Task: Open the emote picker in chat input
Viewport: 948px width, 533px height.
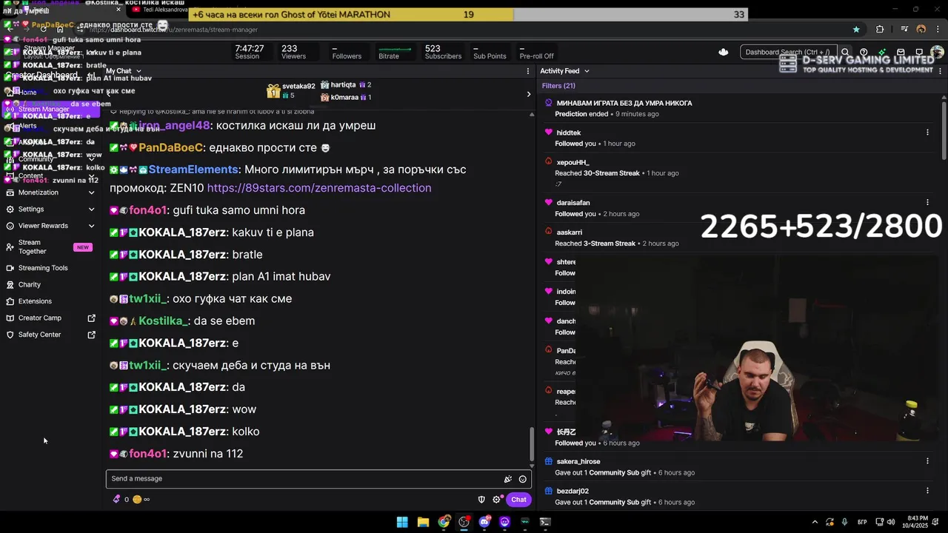Action: (523, 479)
